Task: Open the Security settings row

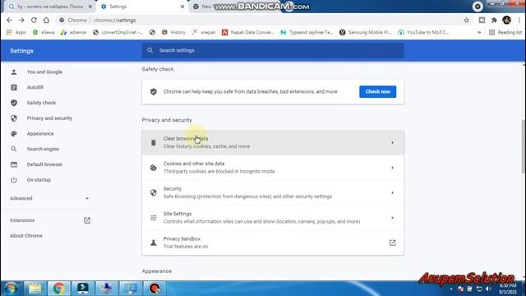Action: click(273, 192)
